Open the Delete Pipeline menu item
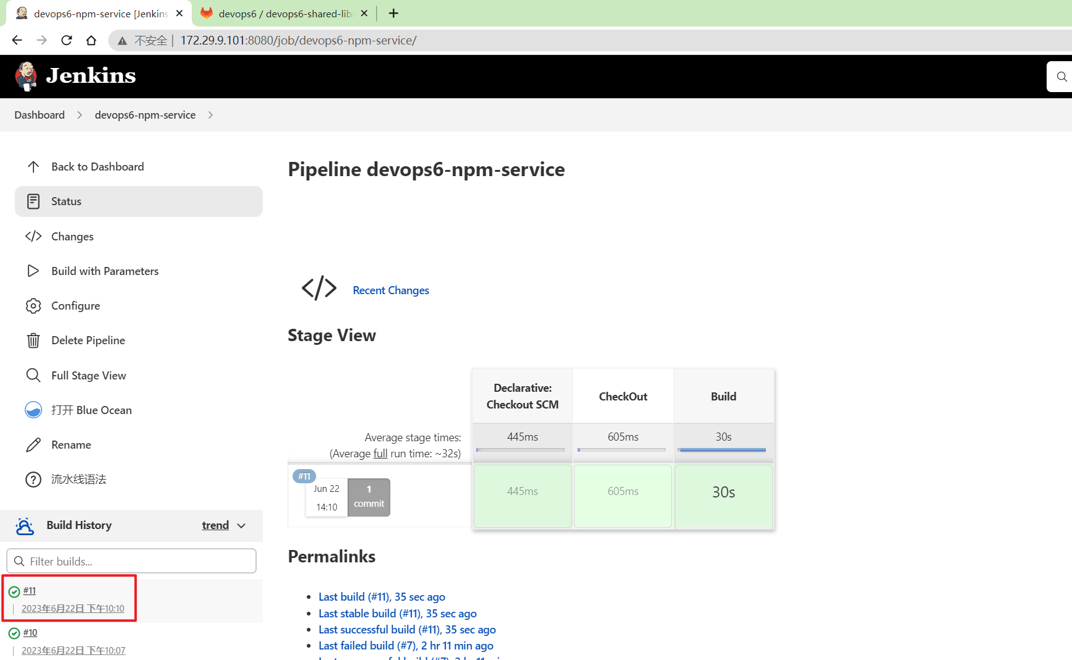 [139, 341]
